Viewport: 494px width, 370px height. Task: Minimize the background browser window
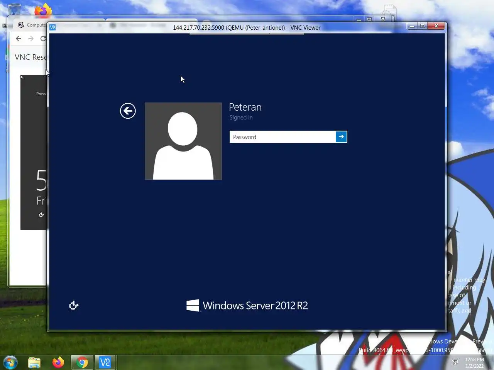point(359,19)
